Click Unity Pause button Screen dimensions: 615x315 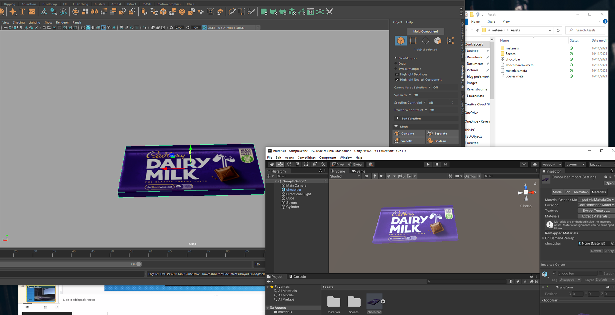(437, 165)
